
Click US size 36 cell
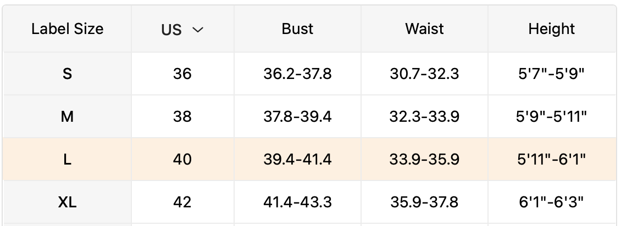point(182,74)
